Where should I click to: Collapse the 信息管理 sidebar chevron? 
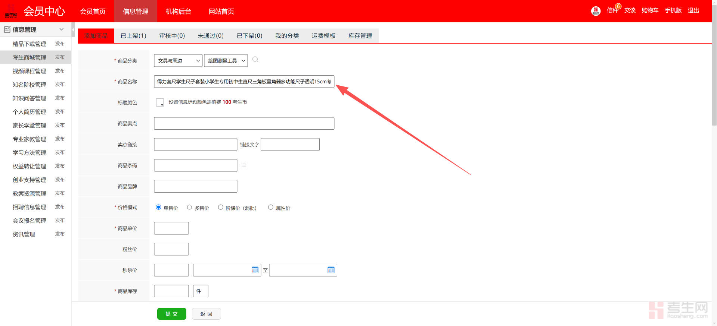click(62, 29)
